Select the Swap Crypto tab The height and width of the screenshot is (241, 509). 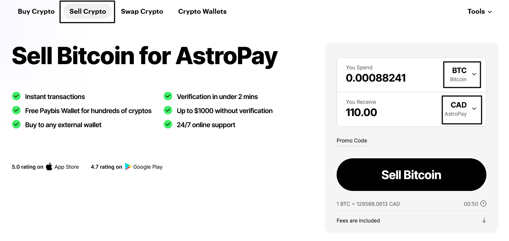(142, 11)
